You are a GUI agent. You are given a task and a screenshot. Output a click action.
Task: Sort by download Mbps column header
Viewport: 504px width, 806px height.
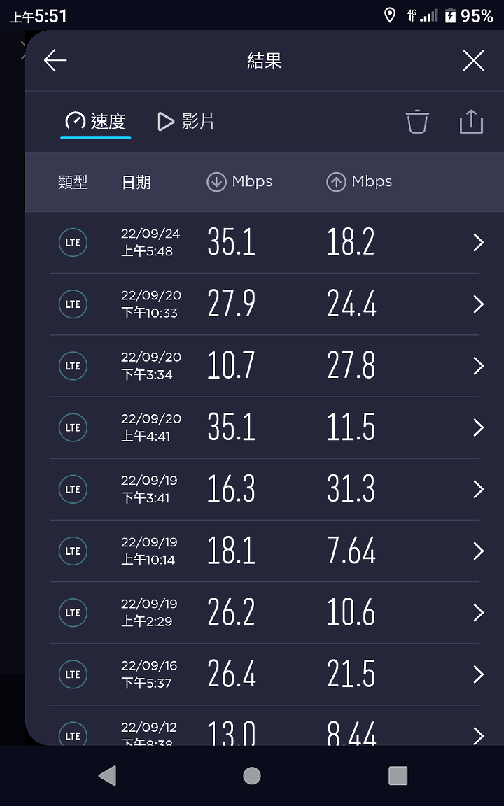click(x=239, y=181)
